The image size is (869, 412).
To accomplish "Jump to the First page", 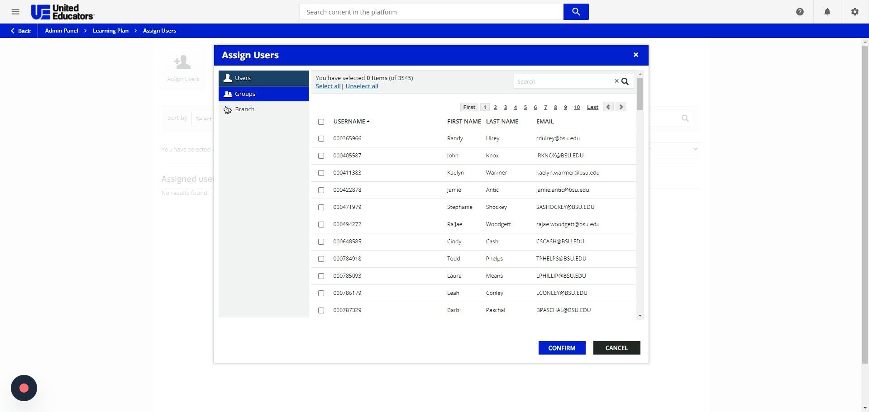I will click(469, 107).
